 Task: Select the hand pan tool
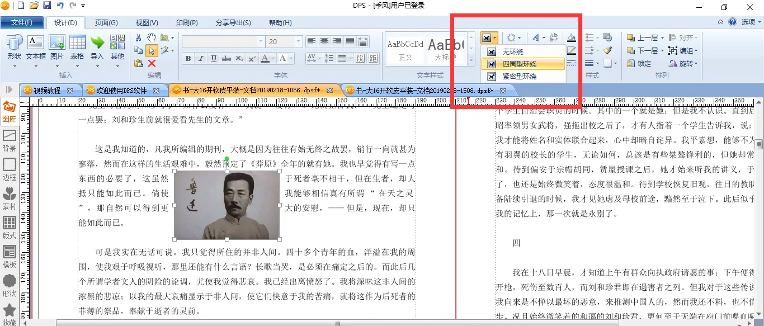point(152,37)
